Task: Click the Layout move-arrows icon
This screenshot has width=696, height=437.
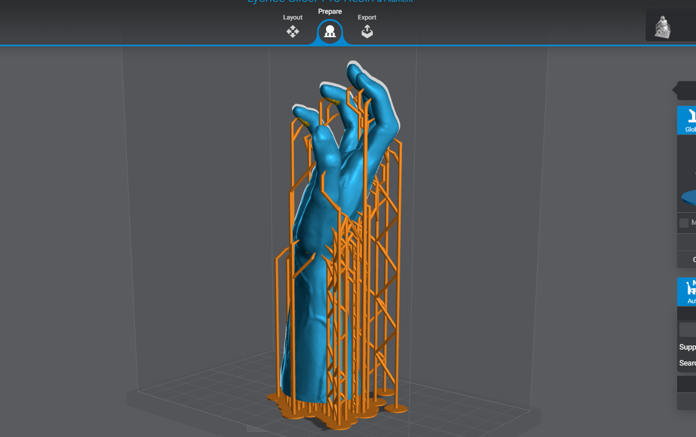Action: point(293,33)
